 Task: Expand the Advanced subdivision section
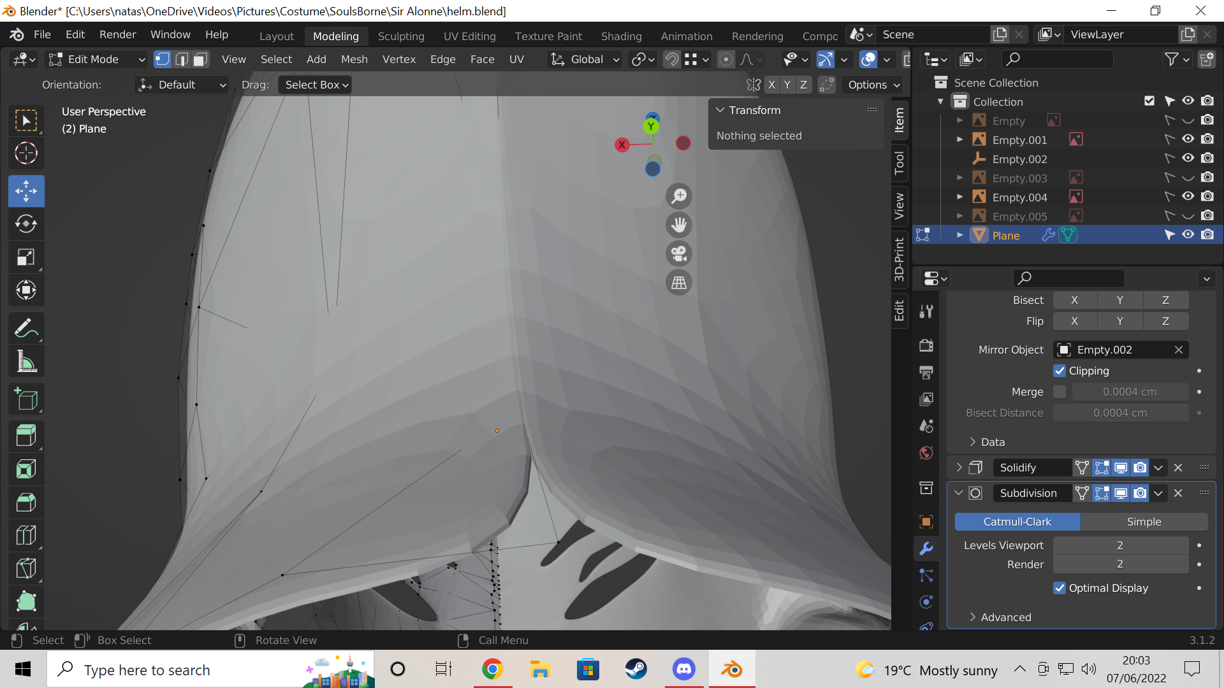[x=1005, y=617]
